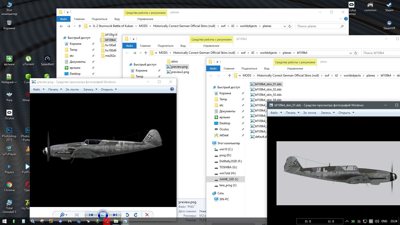Select preview2.png in bf109k4 window

point(178,72)
